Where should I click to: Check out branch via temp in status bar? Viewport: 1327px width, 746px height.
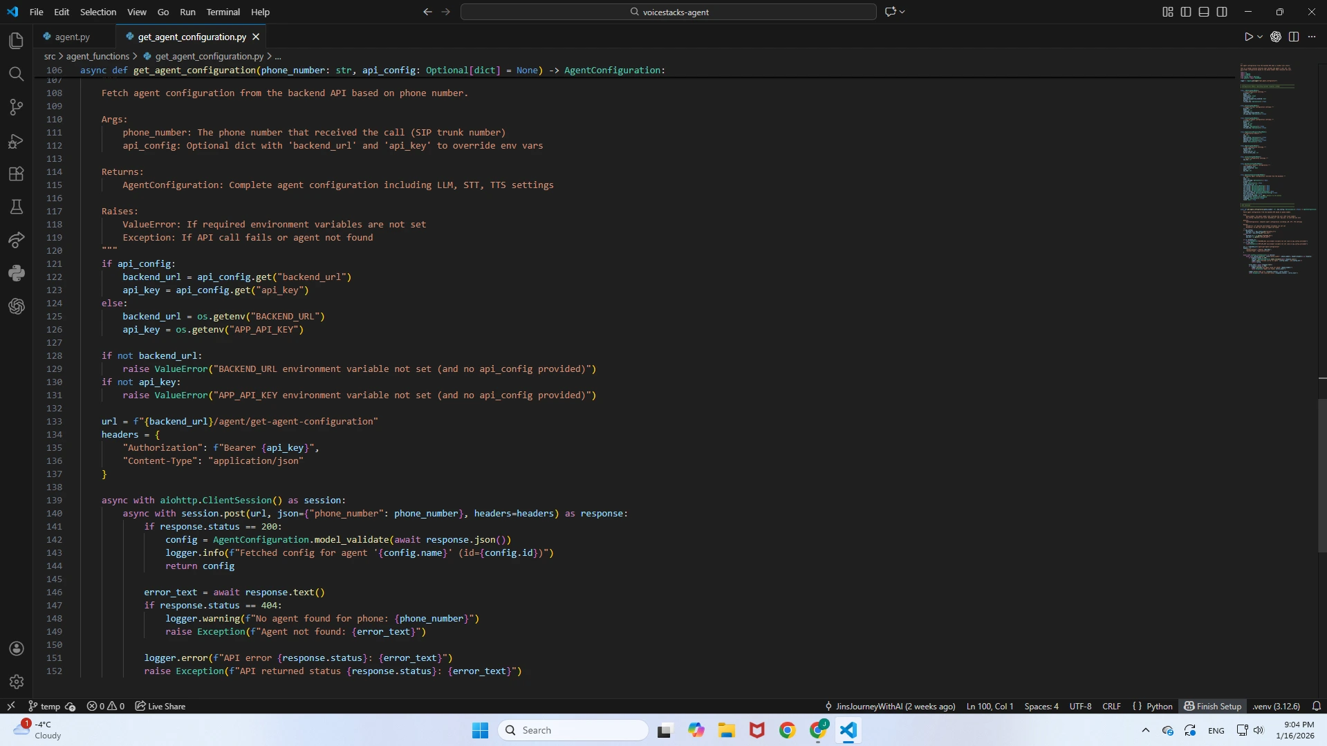click(x=44, y=706)
